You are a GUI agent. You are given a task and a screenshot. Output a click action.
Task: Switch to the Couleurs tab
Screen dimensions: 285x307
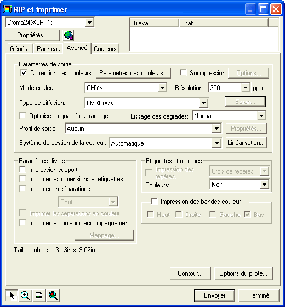[x=105, y=48]
